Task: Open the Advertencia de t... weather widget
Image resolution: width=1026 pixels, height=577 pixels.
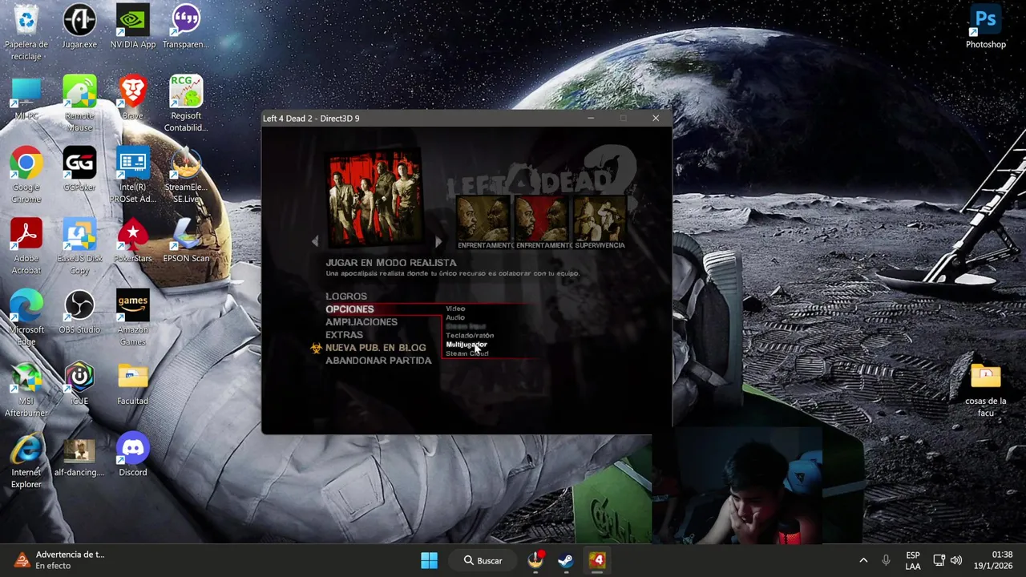Action: coord(60,560)
